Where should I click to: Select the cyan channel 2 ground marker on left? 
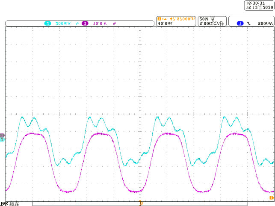coord(2,139)
